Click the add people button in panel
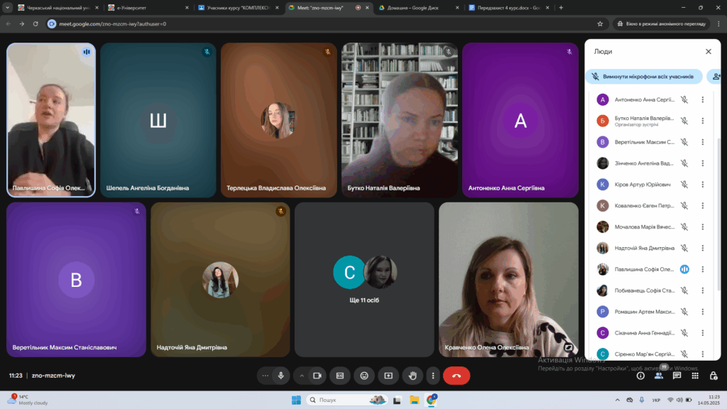Image resolution: width=727 pixels, height=409 pixels. tap(716, 76)
